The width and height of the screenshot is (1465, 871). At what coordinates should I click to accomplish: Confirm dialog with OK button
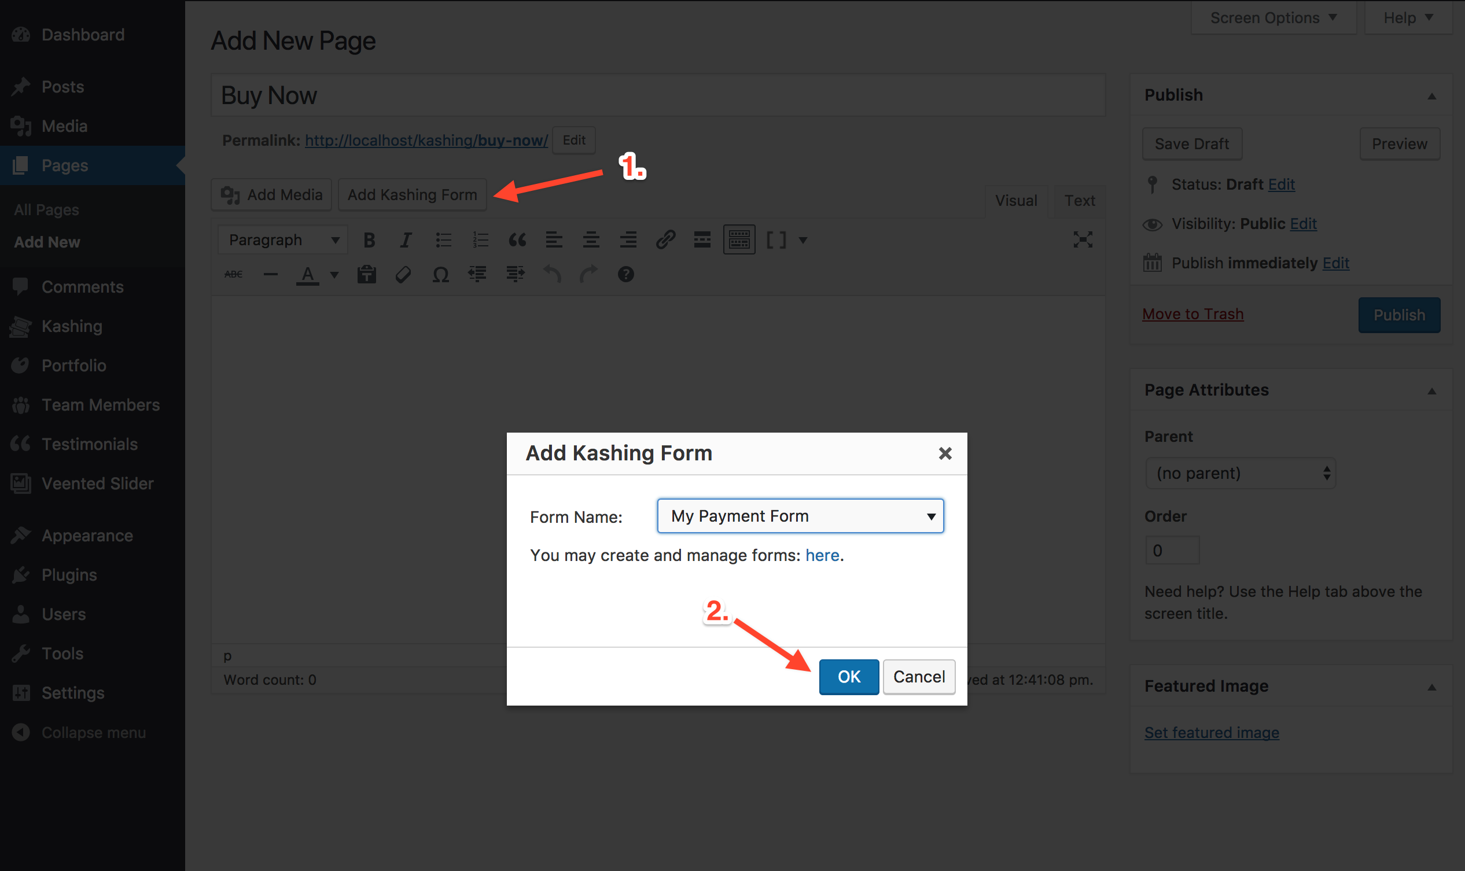848,677
